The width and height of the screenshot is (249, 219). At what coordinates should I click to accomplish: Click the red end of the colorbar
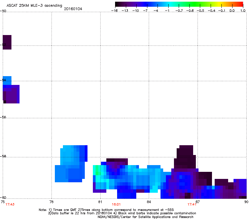[241, 4]
